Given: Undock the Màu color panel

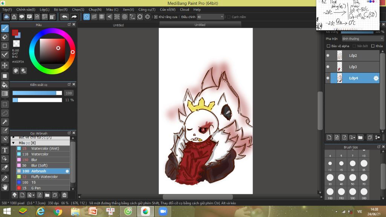Looking at the screenshot, I should point(69,24).
